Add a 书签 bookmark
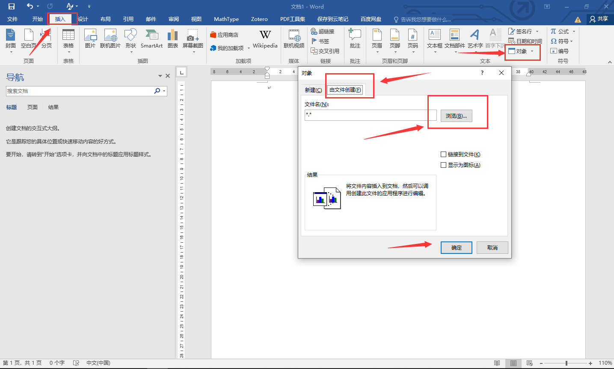Screen dimensions: 614x369 (320, 41)
